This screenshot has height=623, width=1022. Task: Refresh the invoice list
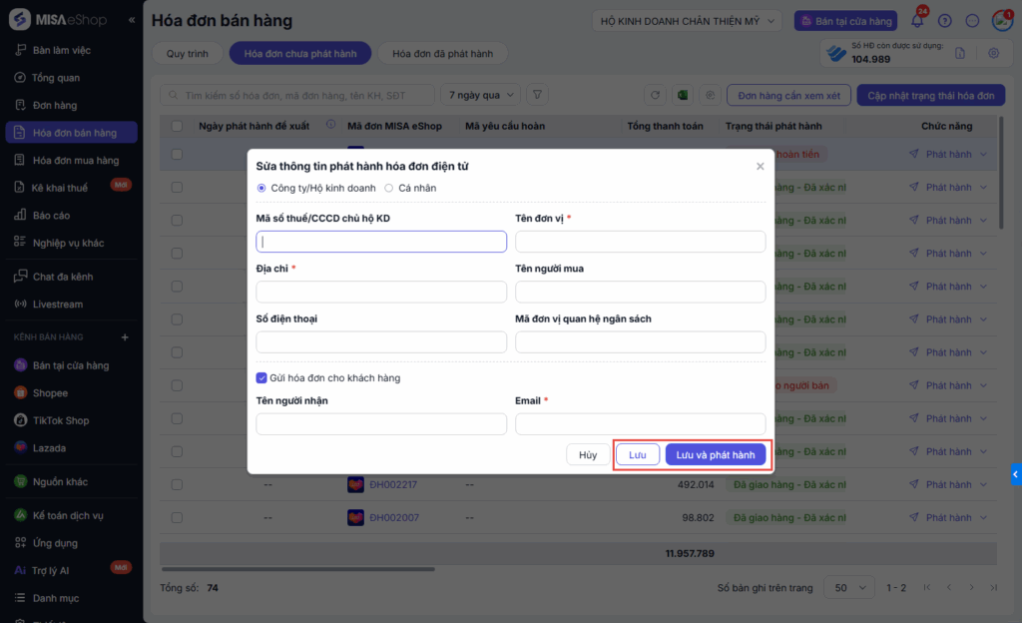tap(656, 95)
